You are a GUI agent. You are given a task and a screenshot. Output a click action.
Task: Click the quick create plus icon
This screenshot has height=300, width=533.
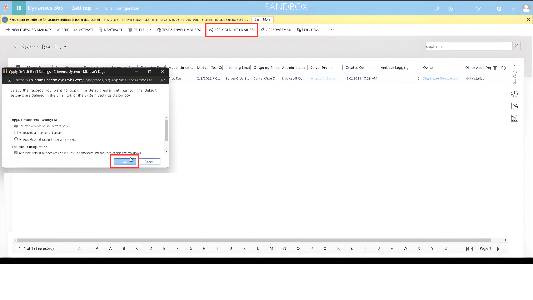(464, 9)
